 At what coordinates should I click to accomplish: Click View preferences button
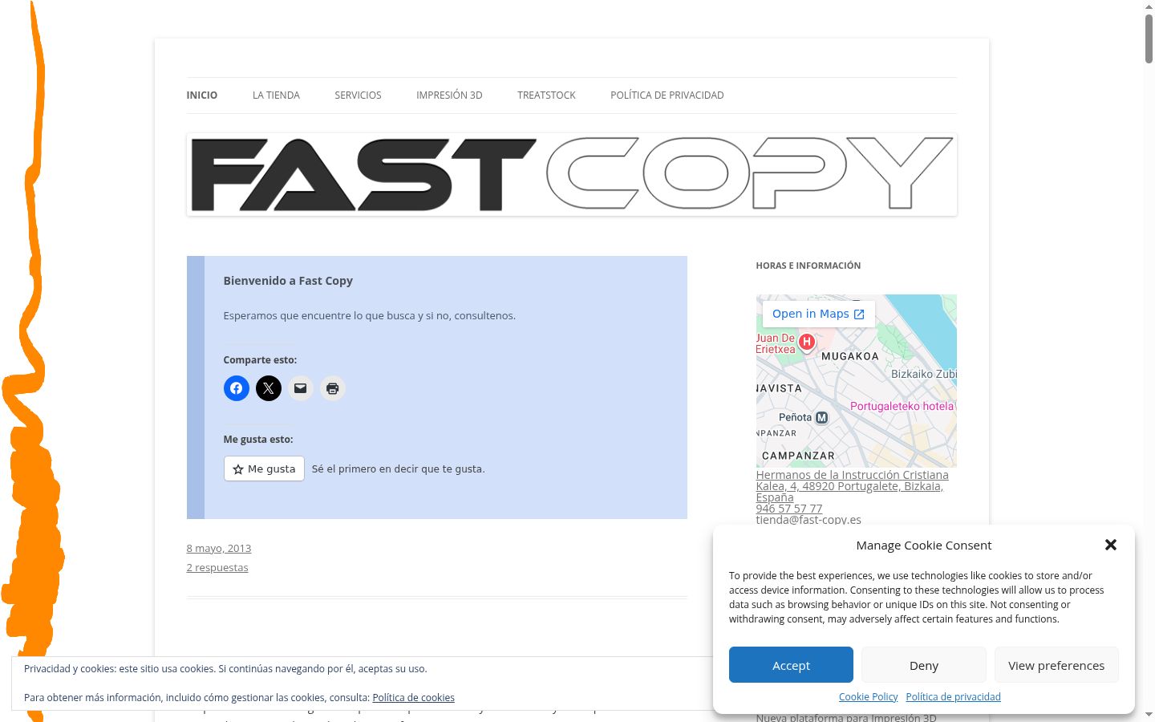coord(1056,665)
